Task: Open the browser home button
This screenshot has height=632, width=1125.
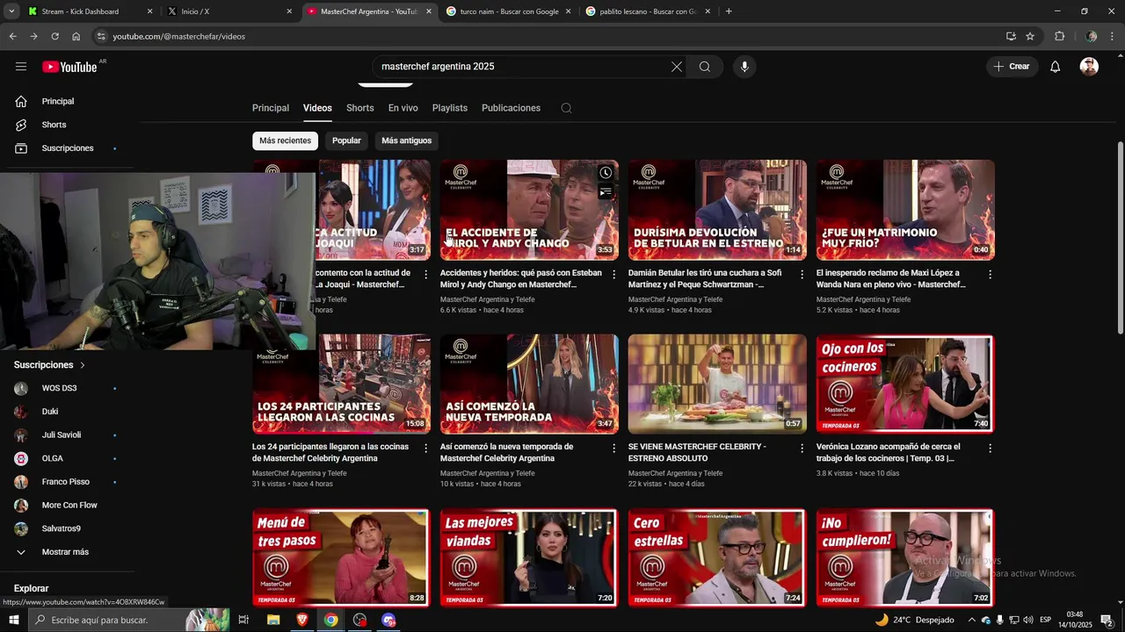Action: click(x=76, y=36)
